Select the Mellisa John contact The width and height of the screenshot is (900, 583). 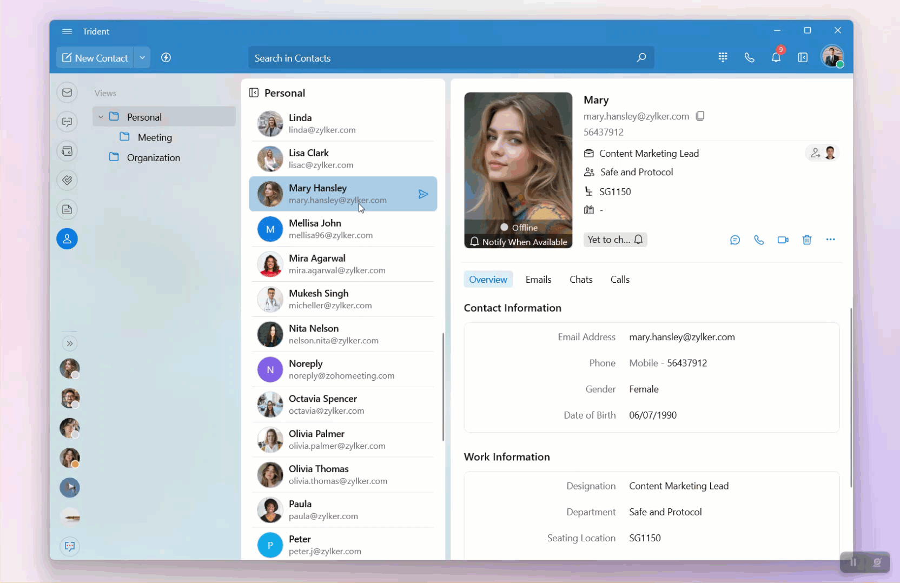[x=343, y=229]
